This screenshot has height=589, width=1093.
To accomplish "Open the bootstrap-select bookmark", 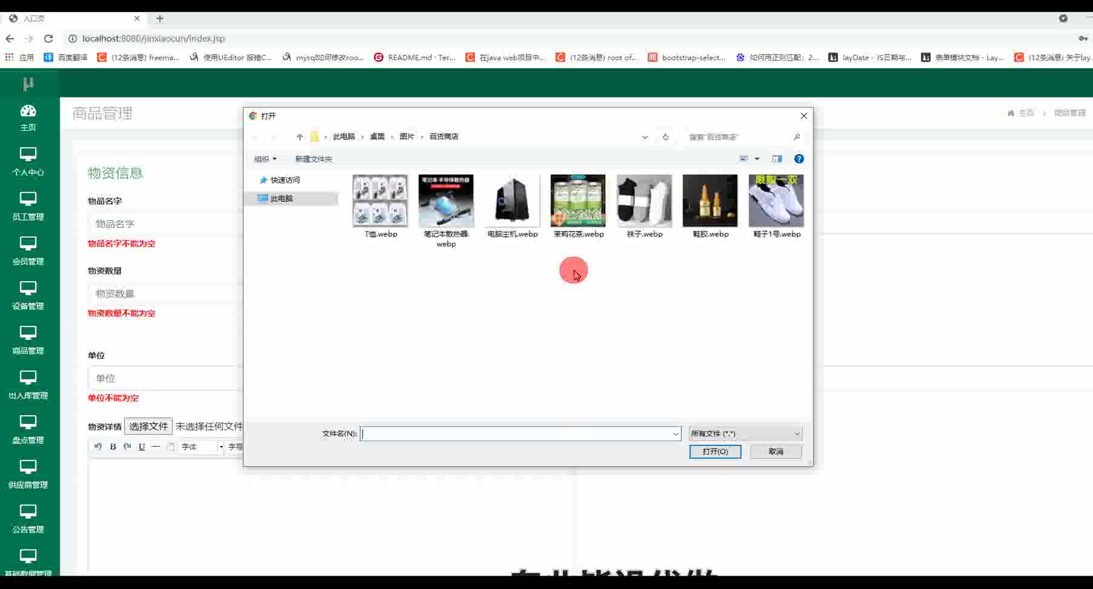I will coord(686,58).
